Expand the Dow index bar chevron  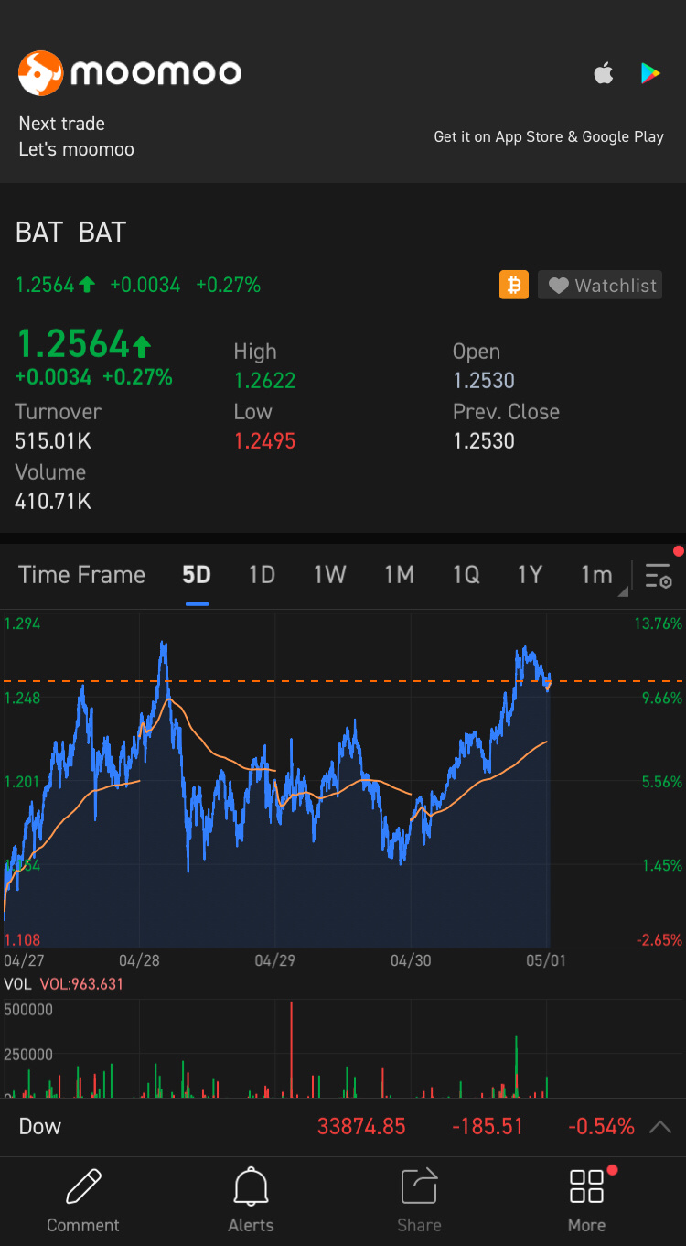coord(660,1127)
